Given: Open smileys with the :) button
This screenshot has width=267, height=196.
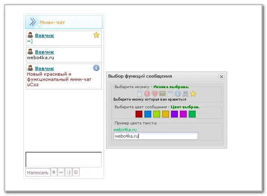Looking at the screenshot, I should (69, 172).
